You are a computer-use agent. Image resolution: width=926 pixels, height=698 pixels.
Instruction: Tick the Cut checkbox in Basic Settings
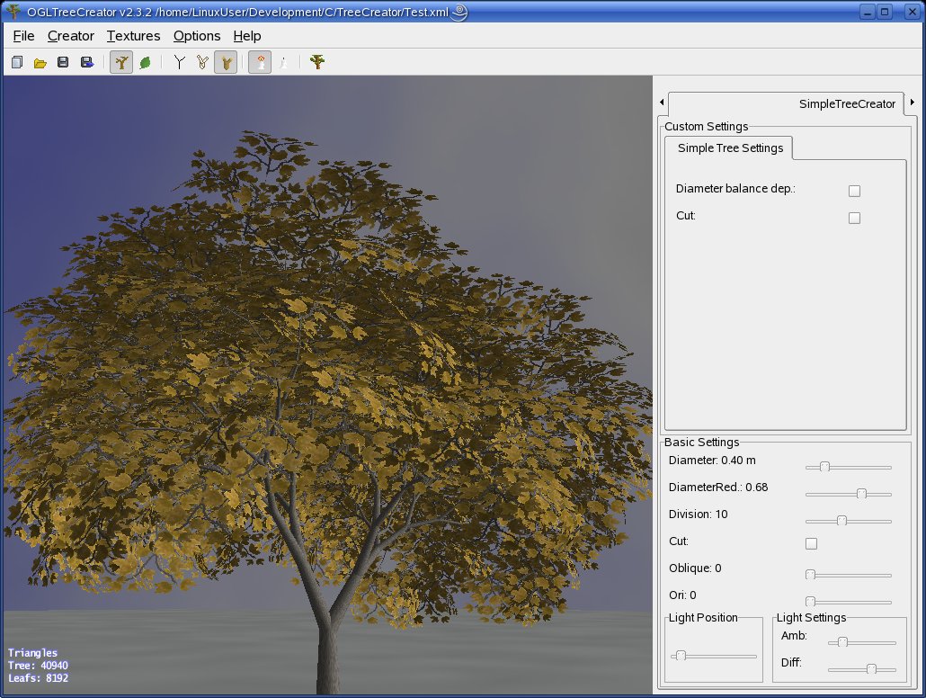coord(811,543)
